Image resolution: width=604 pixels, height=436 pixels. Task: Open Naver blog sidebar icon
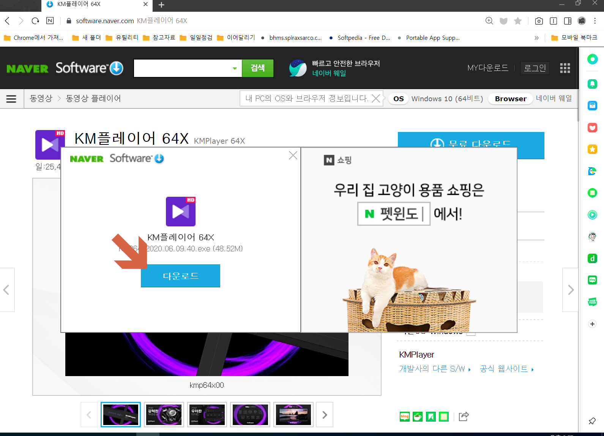pyautogui.click(x=592, y=280)
